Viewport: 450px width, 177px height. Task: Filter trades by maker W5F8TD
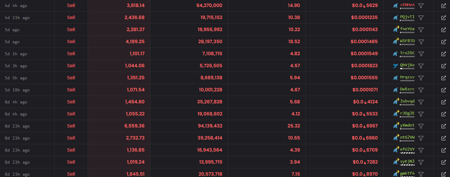coord(421,42)
